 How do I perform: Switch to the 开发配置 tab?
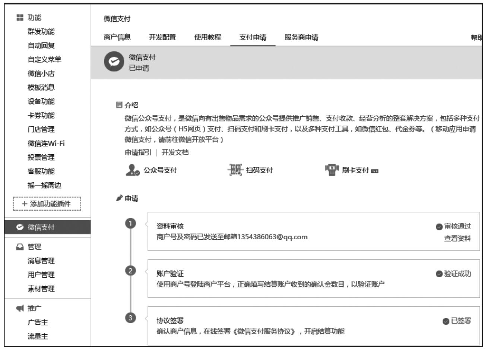coord(162,37)
